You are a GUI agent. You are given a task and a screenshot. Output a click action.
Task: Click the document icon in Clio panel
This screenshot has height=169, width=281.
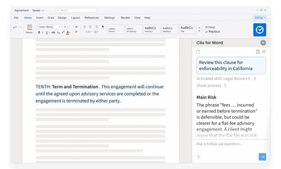coord(198,52)
